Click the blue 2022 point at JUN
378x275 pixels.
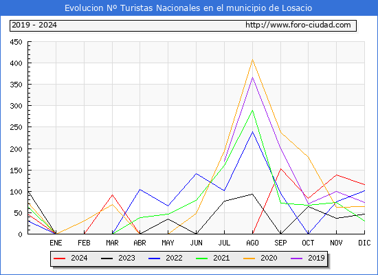[197, 174]
